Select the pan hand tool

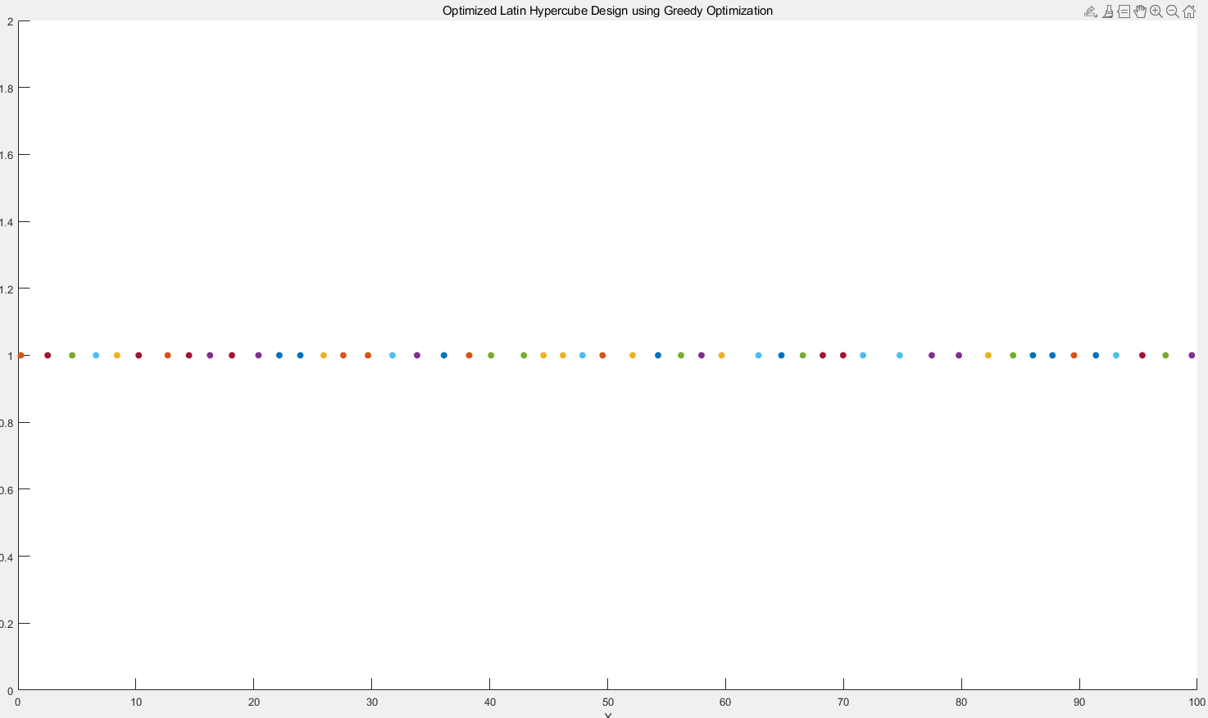1140,11
